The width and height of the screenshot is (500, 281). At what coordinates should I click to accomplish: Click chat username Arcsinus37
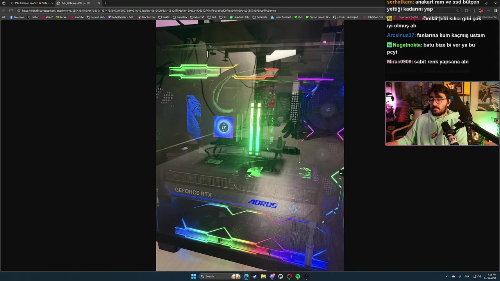click(x=401, y=35)
